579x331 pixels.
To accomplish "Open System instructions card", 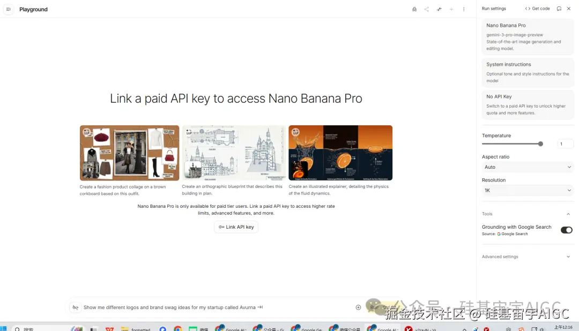I will pyautogui.click(x=528, y=72).
